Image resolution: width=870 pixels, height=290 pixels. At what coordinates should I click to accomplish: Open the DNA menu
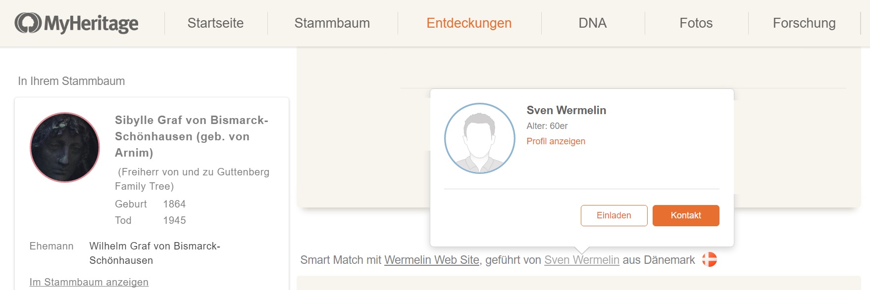[592, 23]
